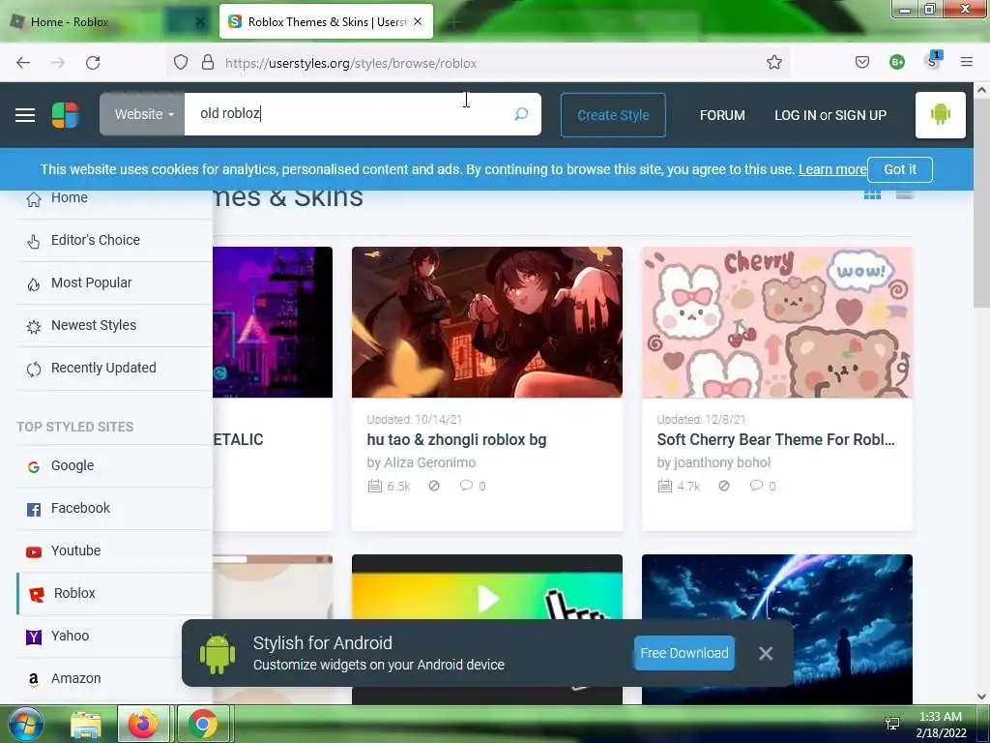Viewport: 990px width, 743px height.
Task: Click the Facebook f icon
Action: click(34, 509)
